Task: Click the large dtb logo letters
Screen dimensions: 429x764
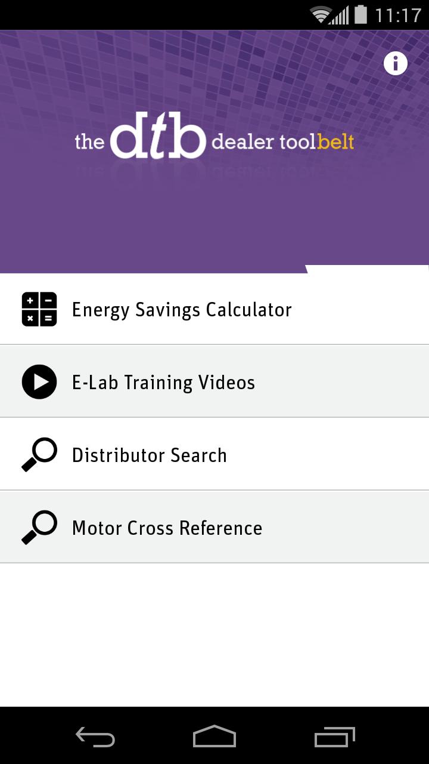Action: coord(158,136)
